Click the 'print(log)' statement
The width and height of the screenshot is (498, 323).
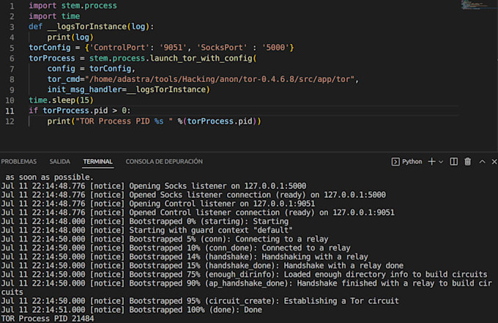coord(70,37)
